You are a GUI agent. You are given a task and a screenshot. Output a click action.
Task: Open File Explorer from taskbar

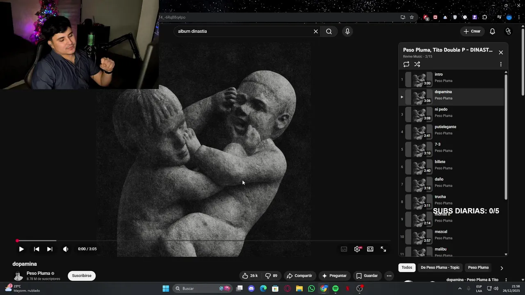point(299,288)
